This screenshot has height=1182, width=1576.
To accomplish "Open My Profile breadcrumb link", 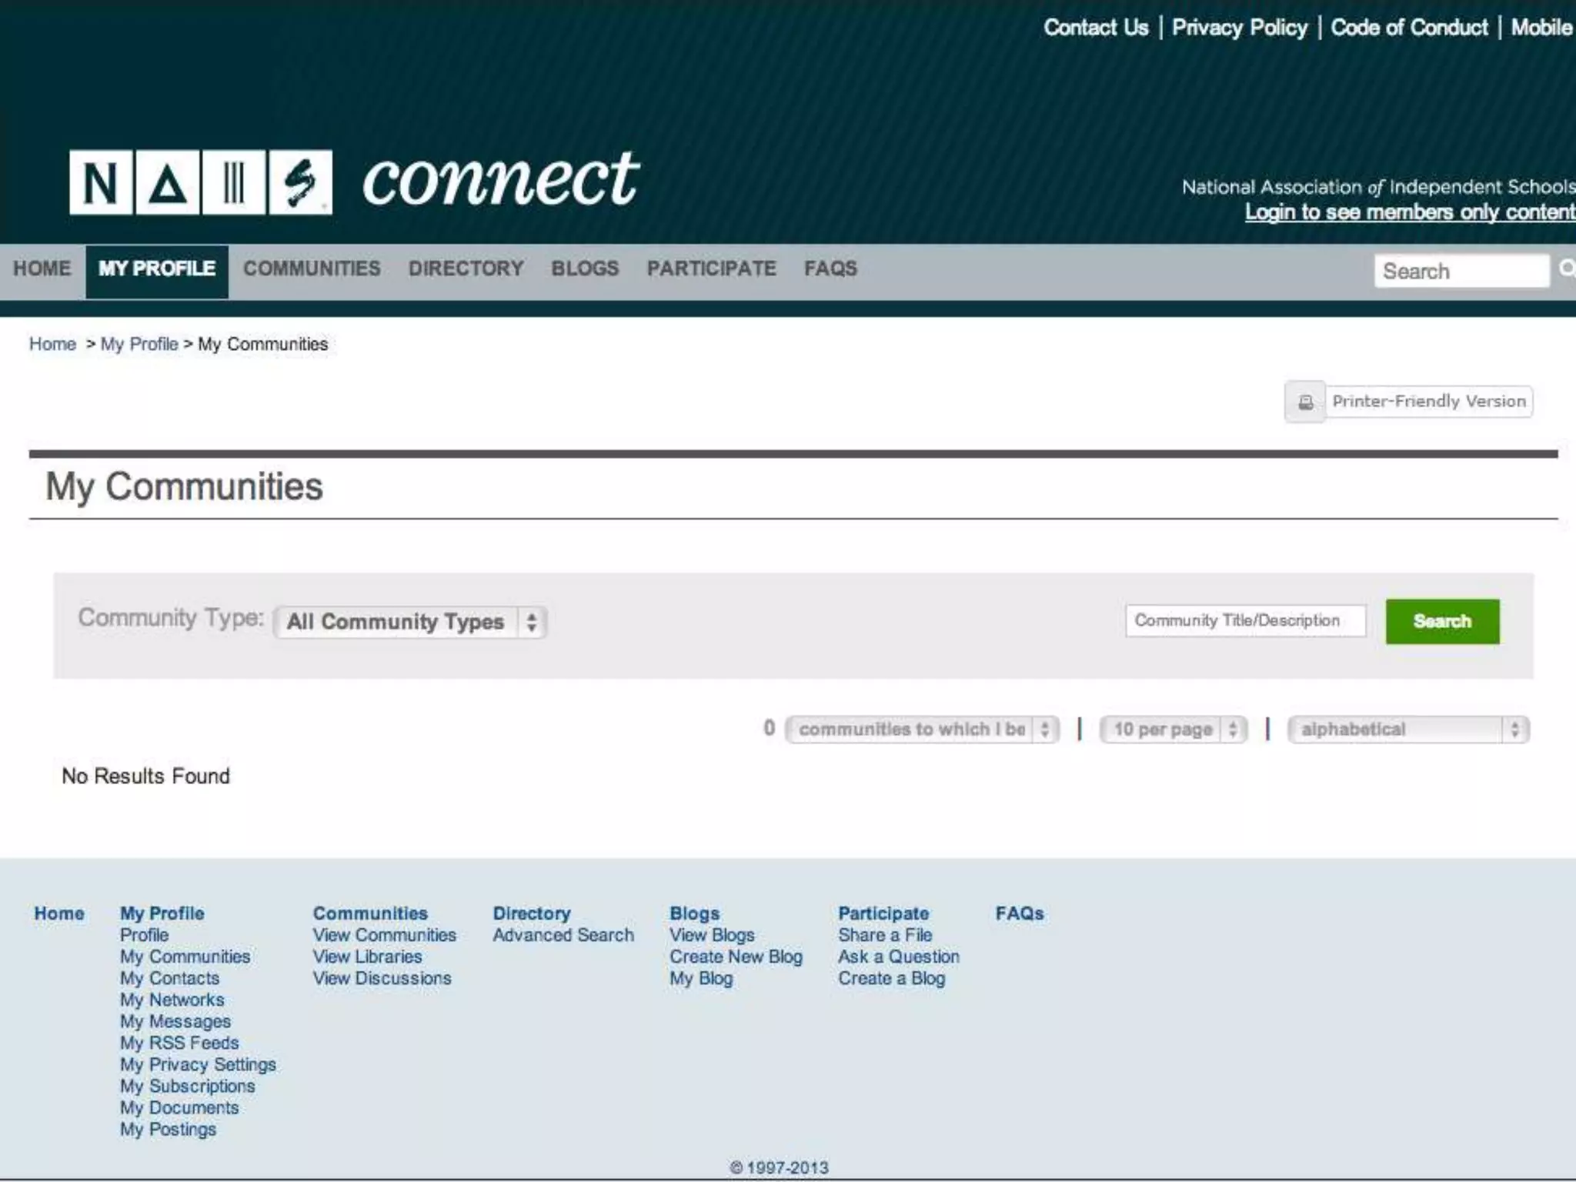I will [139, 344].
